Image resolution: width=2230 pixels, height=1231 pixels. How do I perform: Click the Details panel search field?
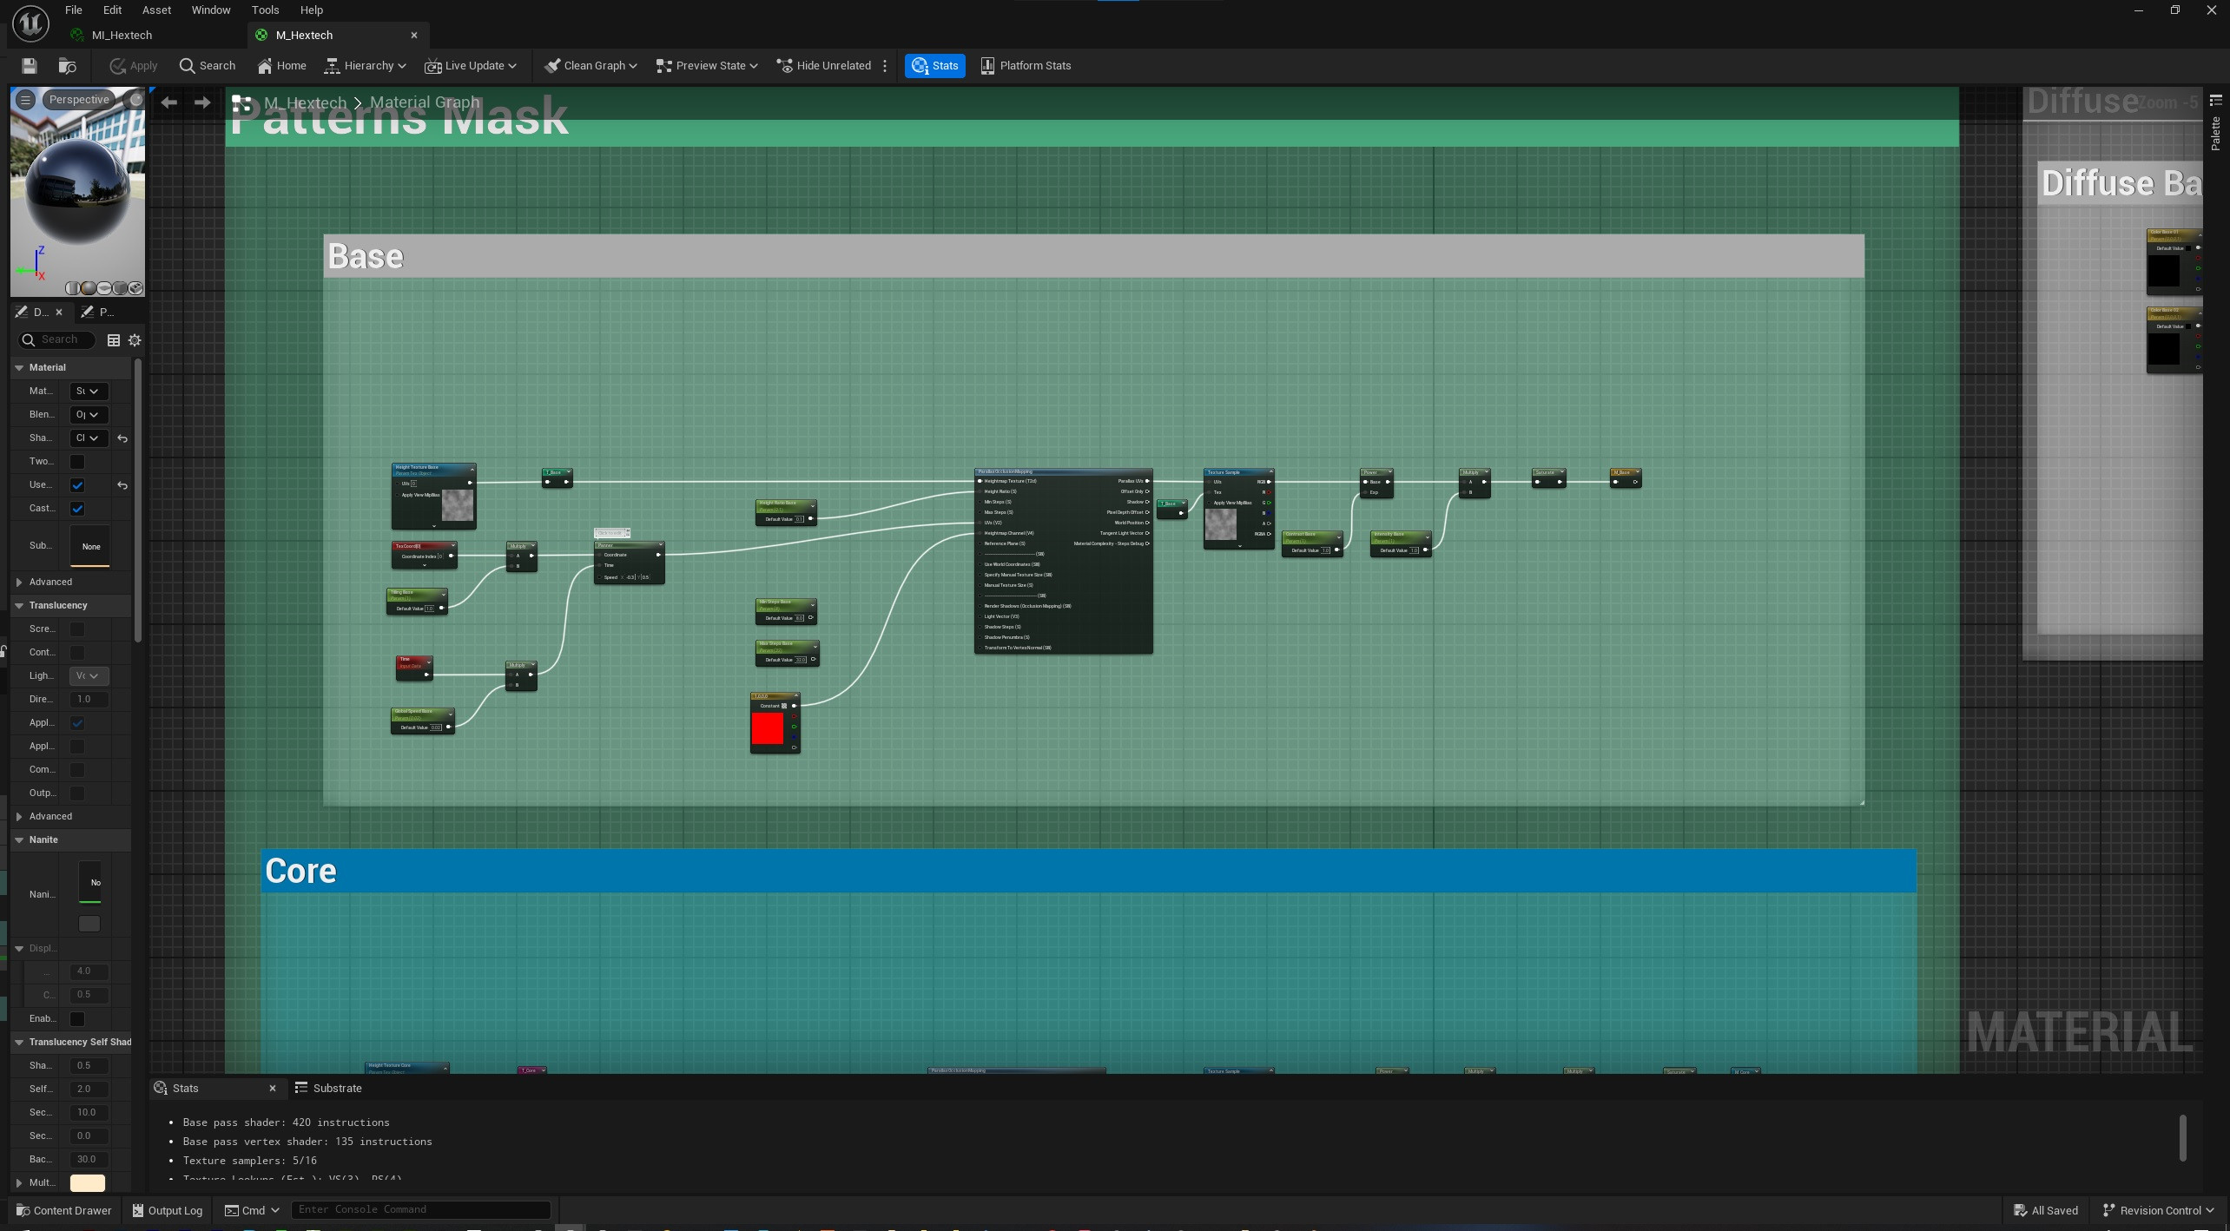[57, 340]
